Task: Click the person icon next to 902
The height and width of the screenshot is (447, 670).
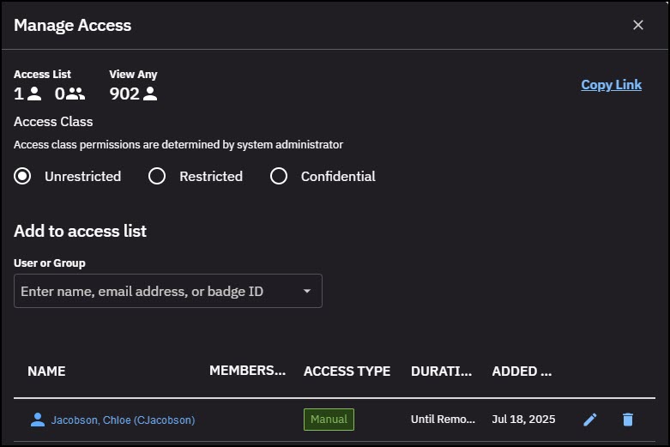Action: pyautogui.click(x=150, y=94)
